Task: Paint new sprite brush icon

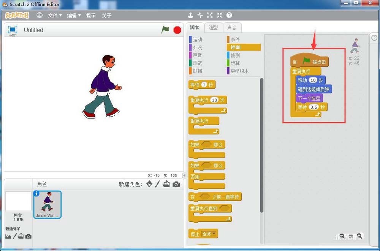Action: (158, 184)
